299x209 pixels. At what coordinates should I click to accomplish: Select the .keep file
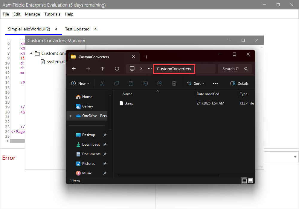[x=126, y=103]
